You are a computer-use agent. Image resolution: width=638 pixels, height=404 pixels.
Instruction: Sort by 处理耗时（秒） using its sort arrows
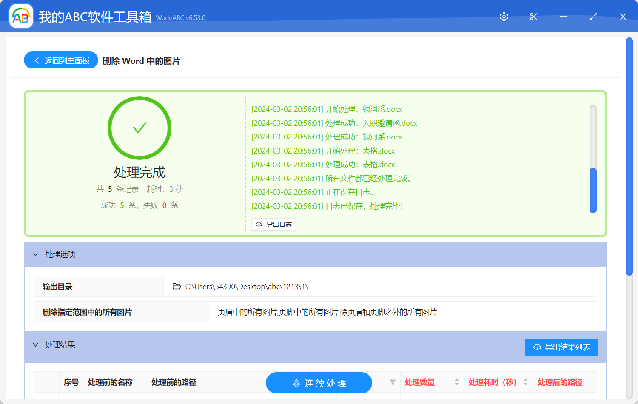click(526, 382)
